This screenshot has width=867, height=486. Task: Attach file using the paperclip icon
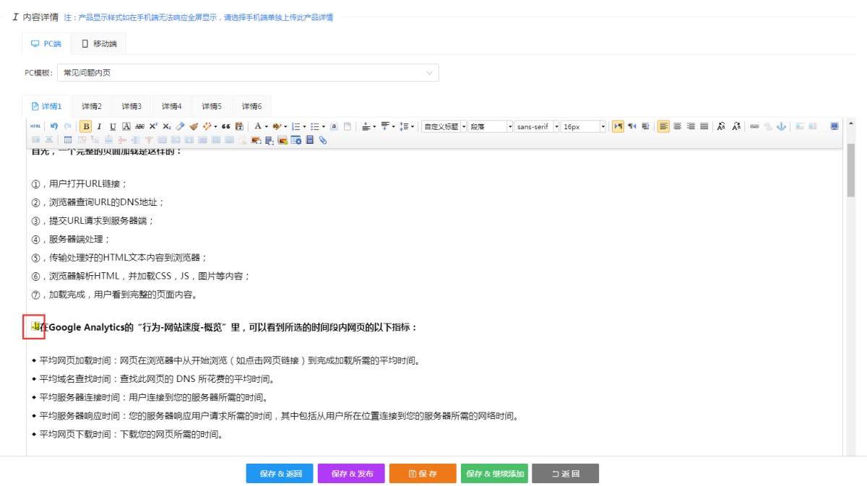(323, 140)
